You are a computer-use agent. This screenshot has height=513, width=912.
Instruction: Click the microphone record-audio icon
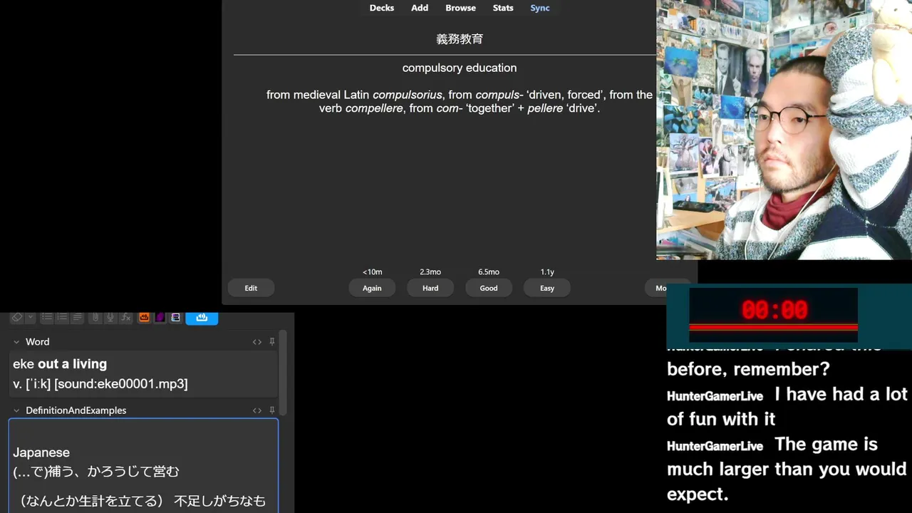(x=110, y=317)
